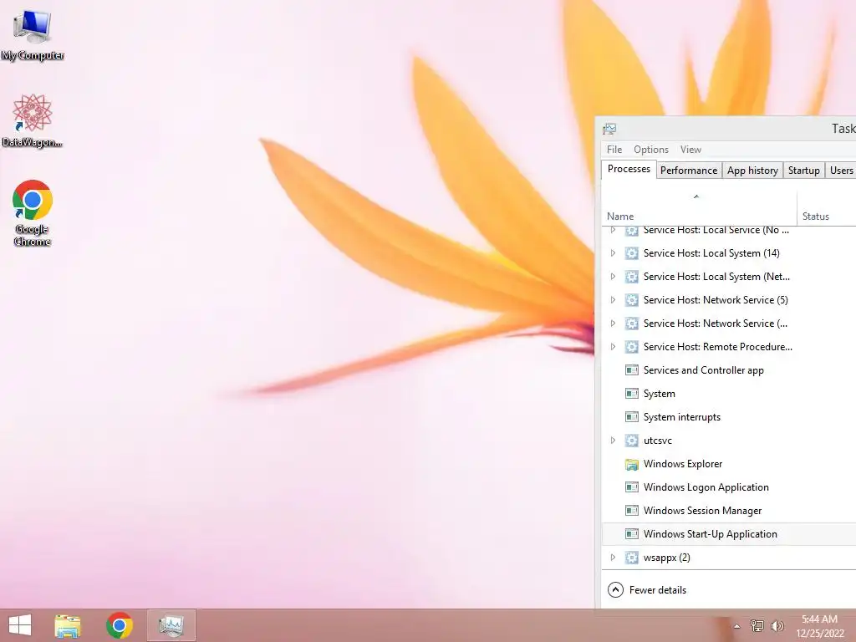Click the System interrupts process icon

[x=632, y=417]
